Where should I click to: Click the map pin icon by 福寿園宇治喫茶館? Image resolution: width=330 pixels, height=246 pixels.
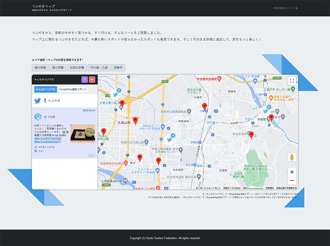click(36, 147)
